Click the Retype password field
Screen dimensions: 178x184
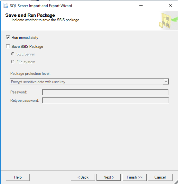click(105, 101)
